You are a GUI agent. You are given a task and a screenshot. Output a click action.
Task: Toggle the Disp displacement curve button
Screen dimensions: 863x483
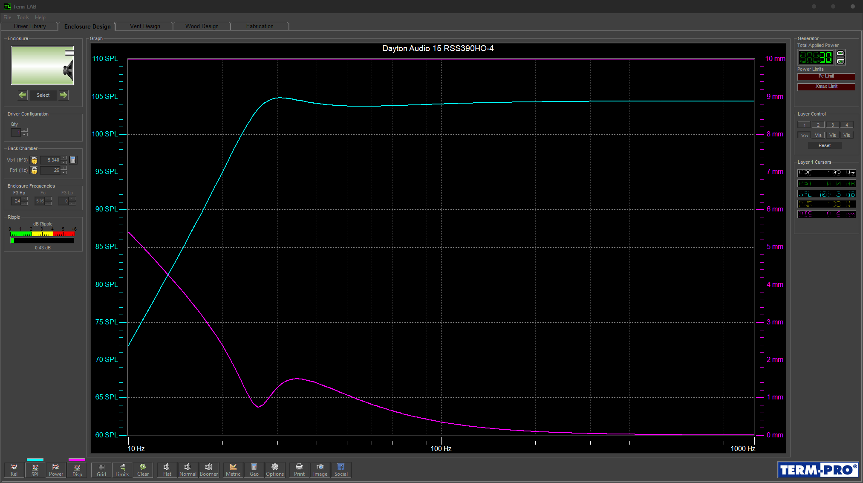[77, 470]
